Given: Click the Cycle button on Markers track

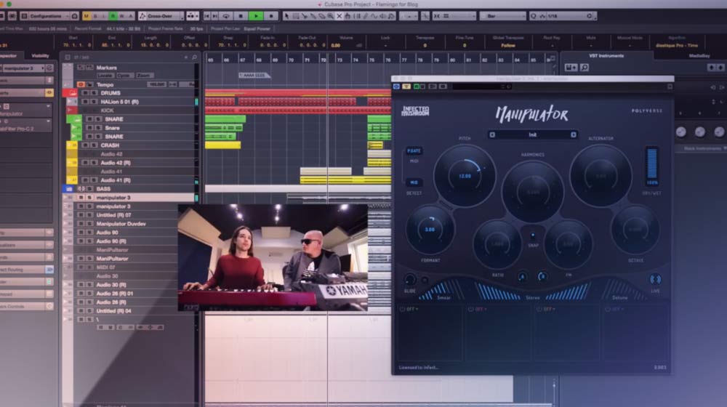Looking at the screenshot, I should coord(124,75).
